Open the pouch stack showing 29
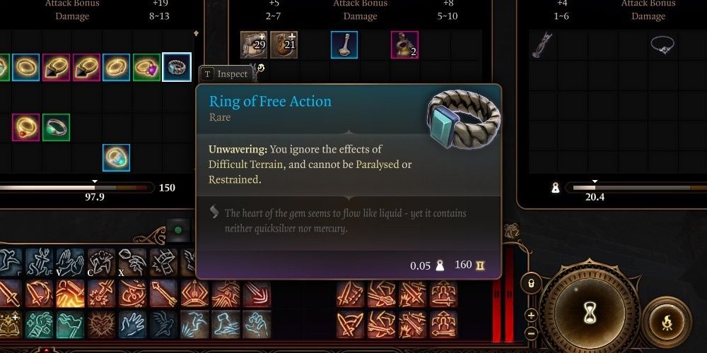 [254, 44]
